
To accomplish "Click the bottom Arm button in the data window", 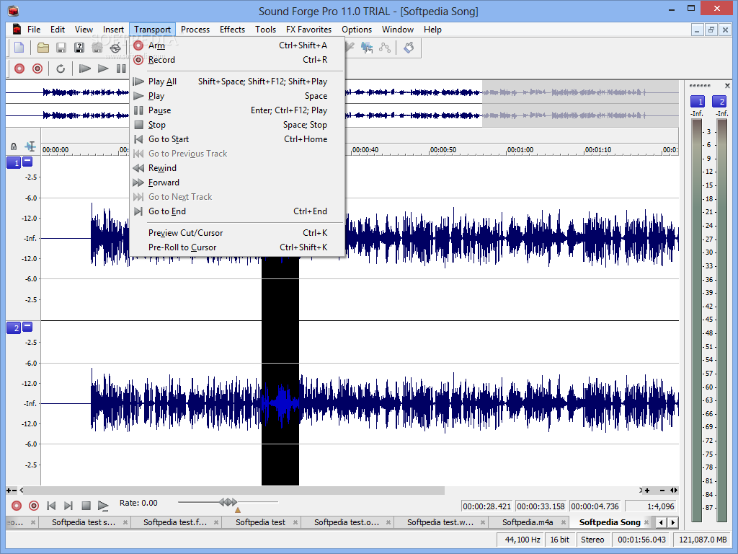I will click(17, 506).
